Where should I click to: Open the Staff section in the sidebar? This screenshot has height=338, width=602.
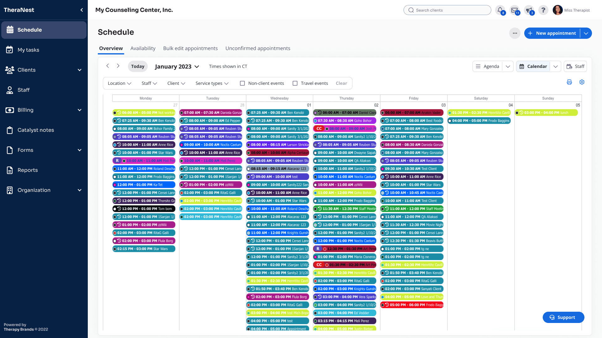[x=24, y=90]
